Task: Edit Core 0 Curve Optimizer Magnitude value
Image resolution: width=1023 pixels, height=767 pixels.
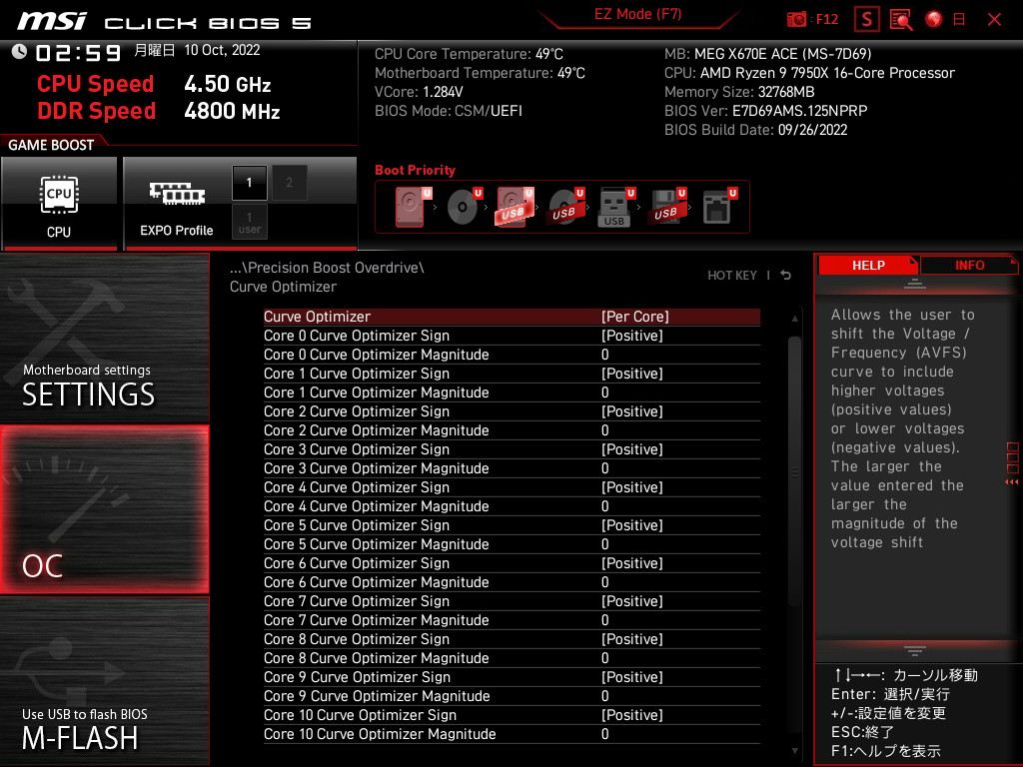Action: [x=604, y=355]
